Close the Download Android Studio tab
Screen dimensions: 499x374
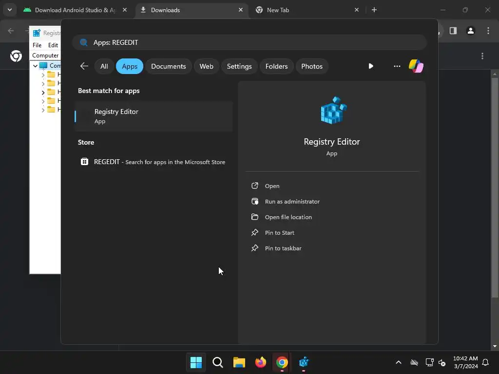click(125, 10)
